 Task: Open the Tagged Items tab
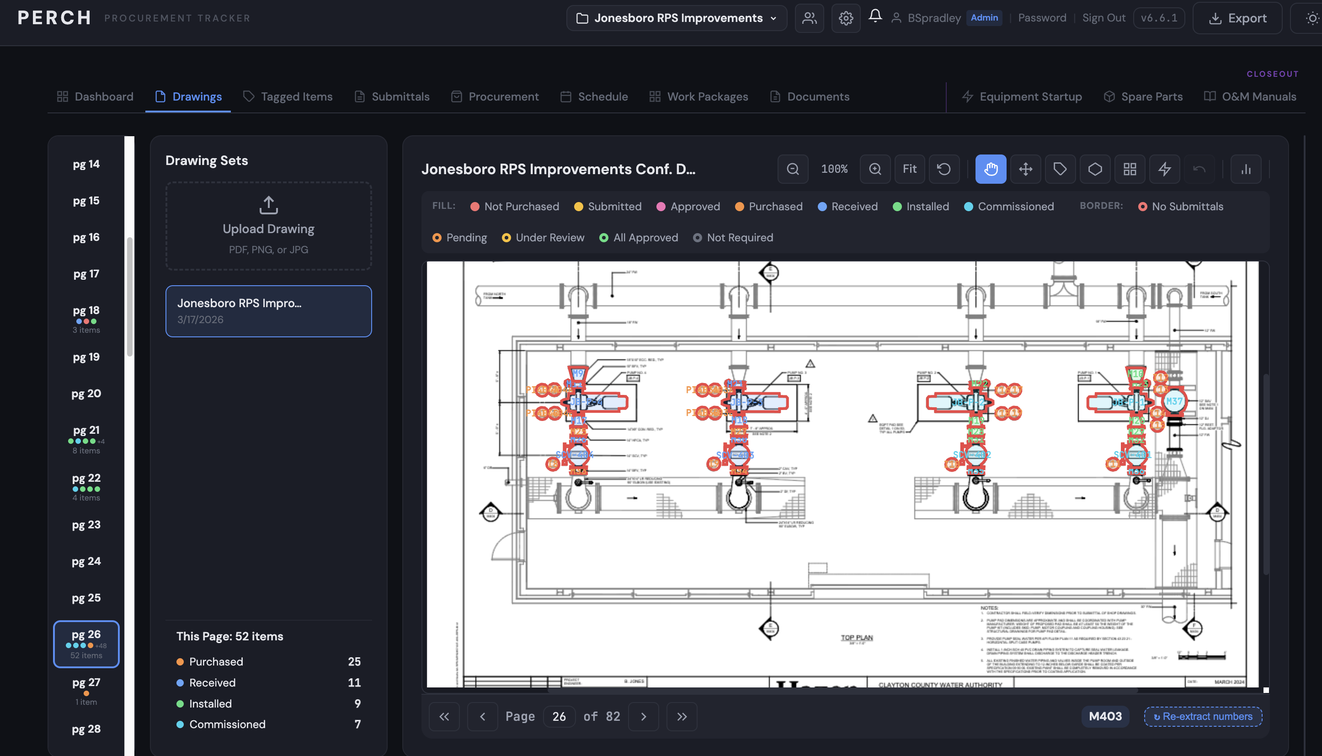288,96
